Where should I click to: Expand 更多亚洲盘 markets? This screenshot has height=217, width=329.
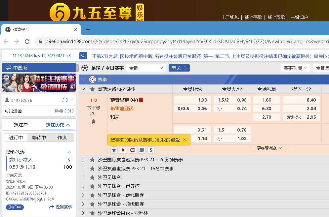coord(269,148)
